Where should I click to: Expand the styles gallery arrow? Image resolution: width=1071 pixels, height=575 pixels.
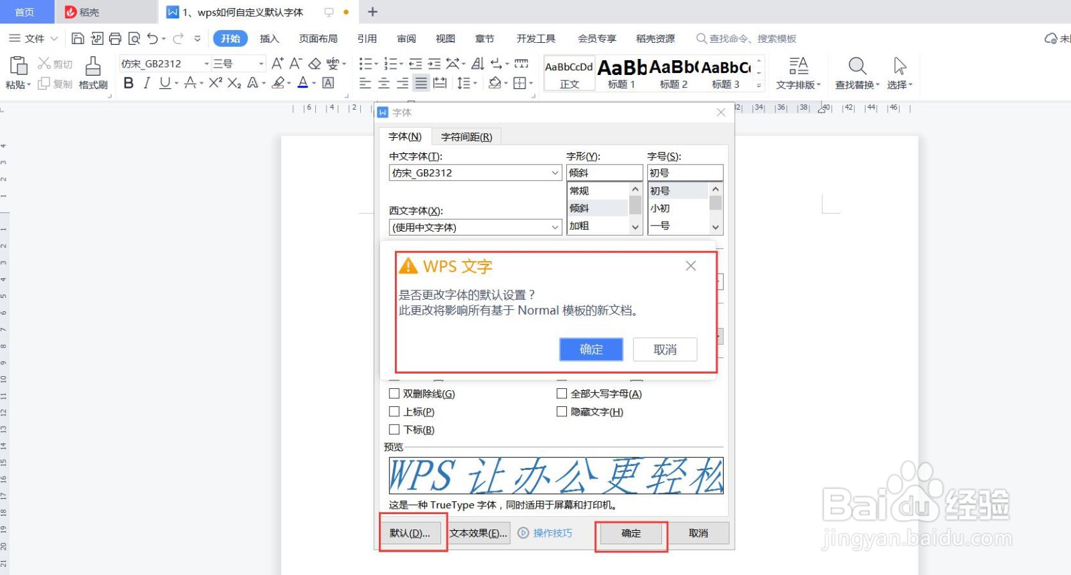click(759, 86)
